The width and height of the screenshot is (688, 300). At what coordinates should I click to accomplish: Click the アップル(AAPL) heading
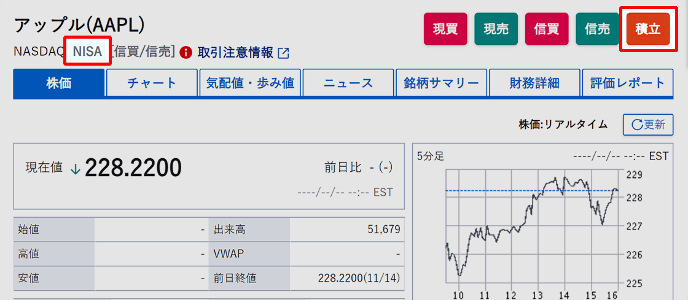(79, 26)
